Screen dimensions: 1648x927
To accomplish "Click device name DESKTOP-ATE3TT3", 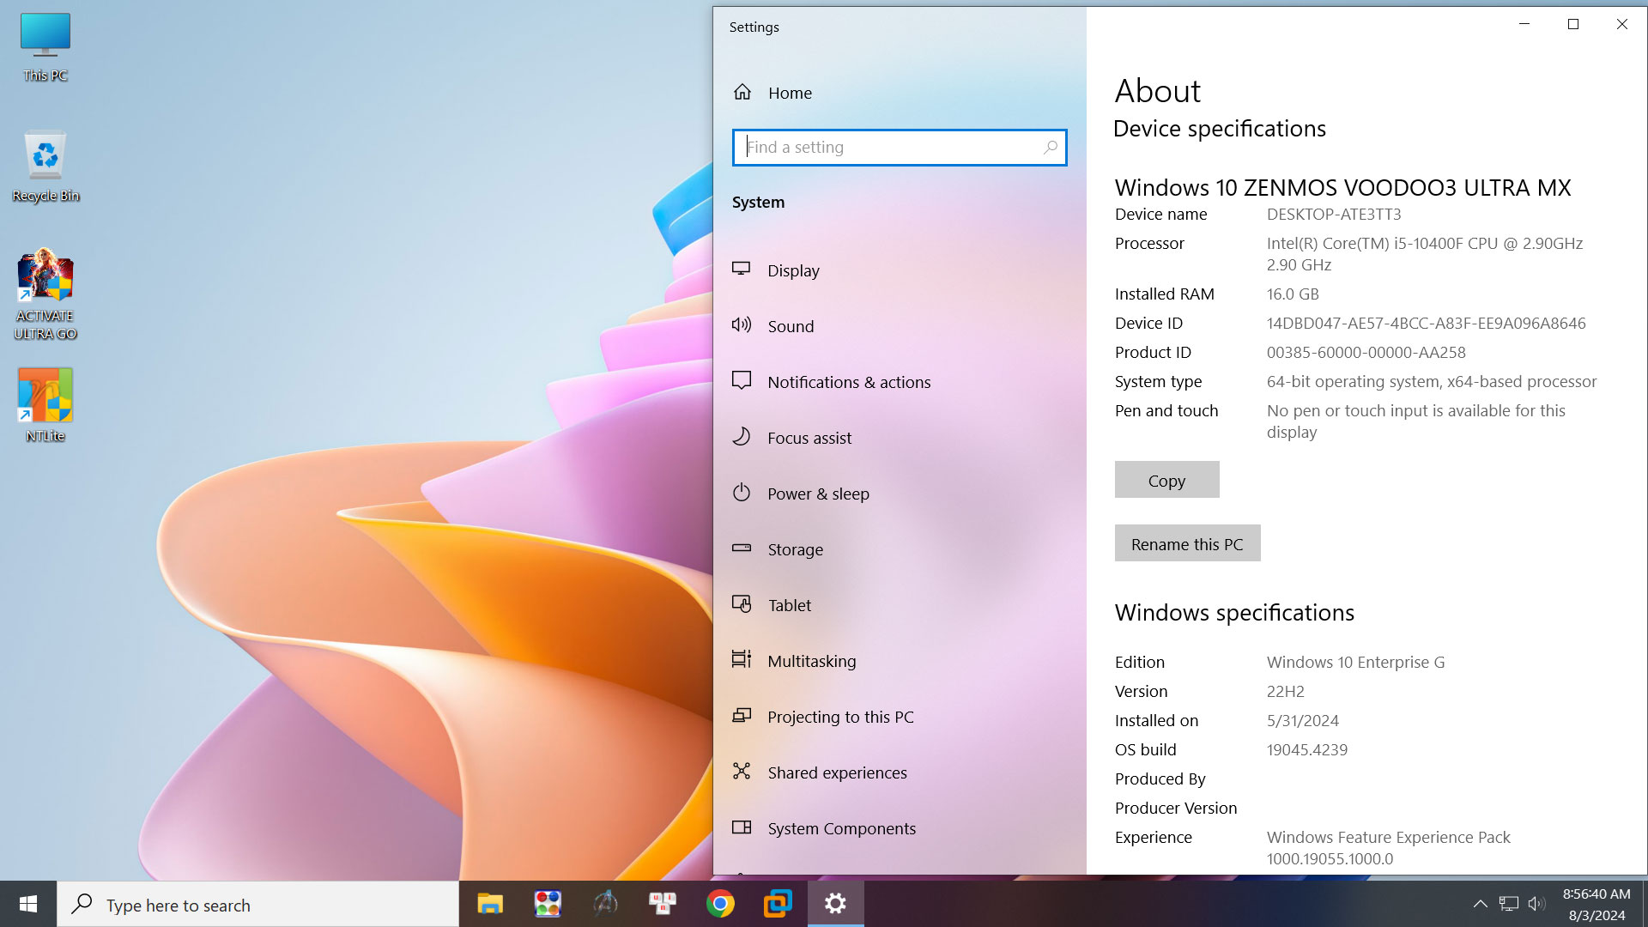I will [1334, 214].
